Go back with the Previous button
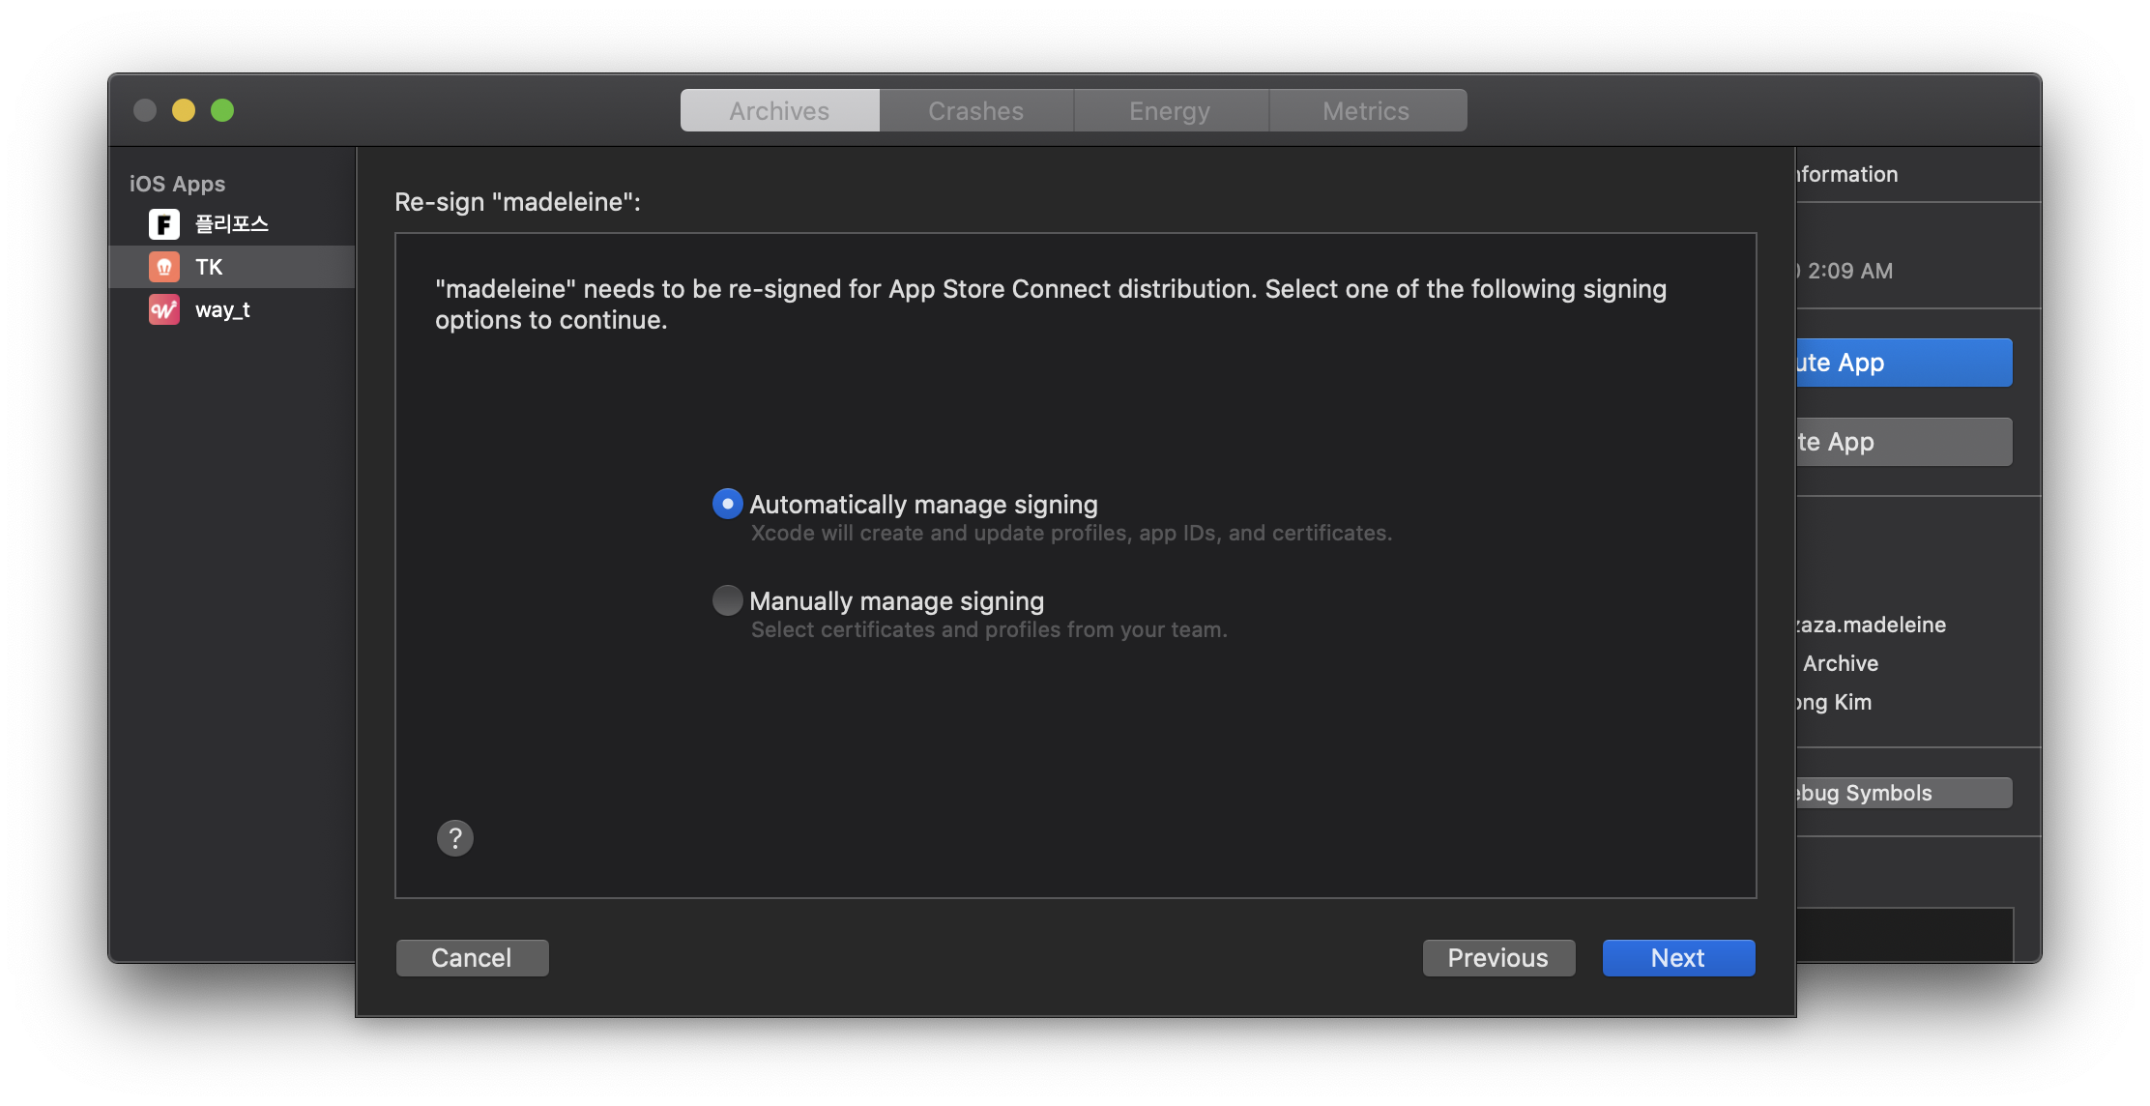The image size is (2150, 1106). [1497, 957]
